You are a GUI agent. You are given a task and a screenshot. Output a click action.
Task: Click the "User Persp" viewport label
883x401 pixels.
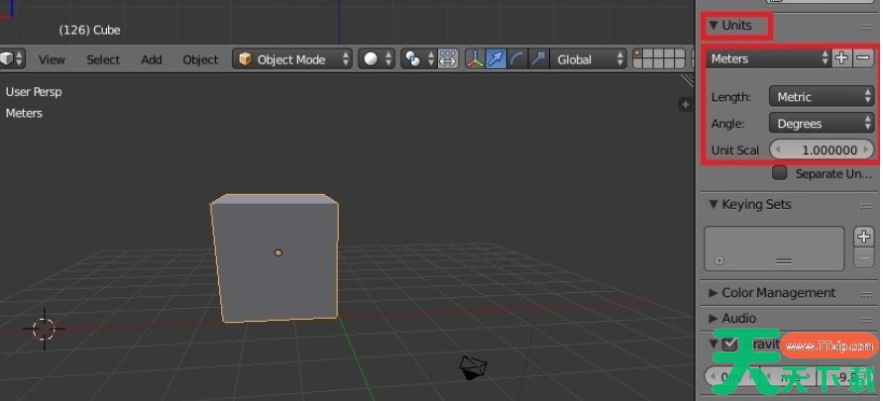34,92
